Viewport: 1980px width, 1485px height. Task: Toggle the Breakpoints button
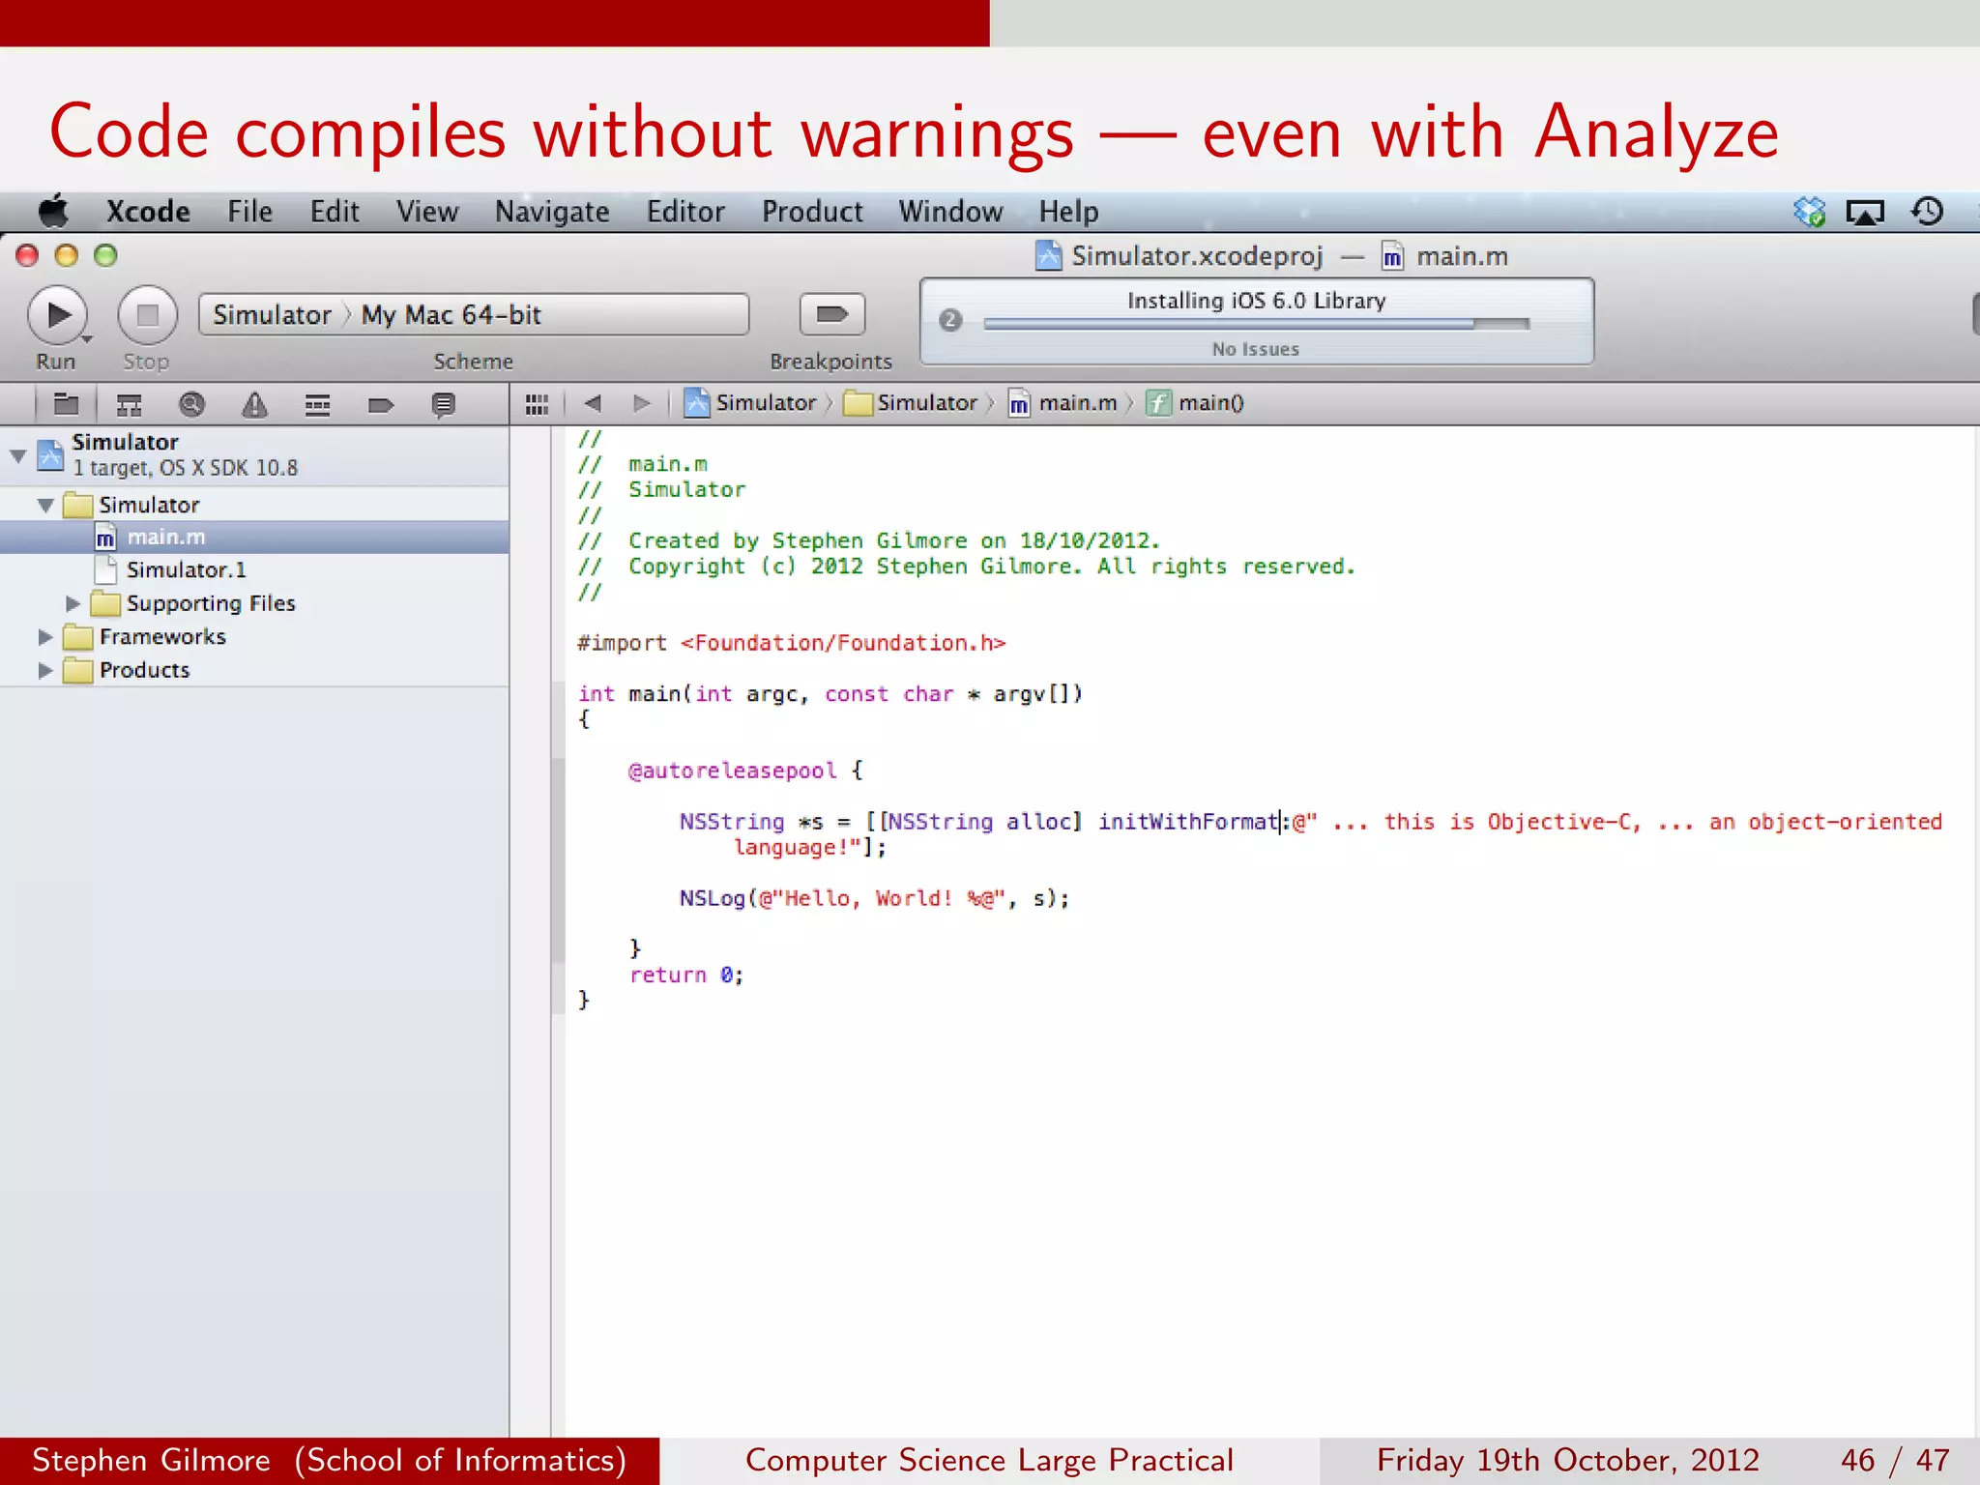click(831, 314)
